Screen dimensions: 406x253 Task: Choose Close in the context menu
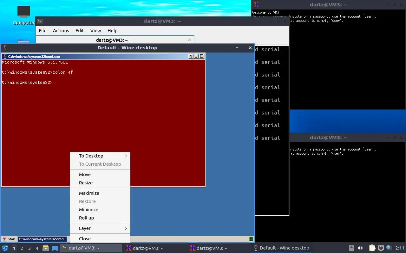tap(100, 239)
